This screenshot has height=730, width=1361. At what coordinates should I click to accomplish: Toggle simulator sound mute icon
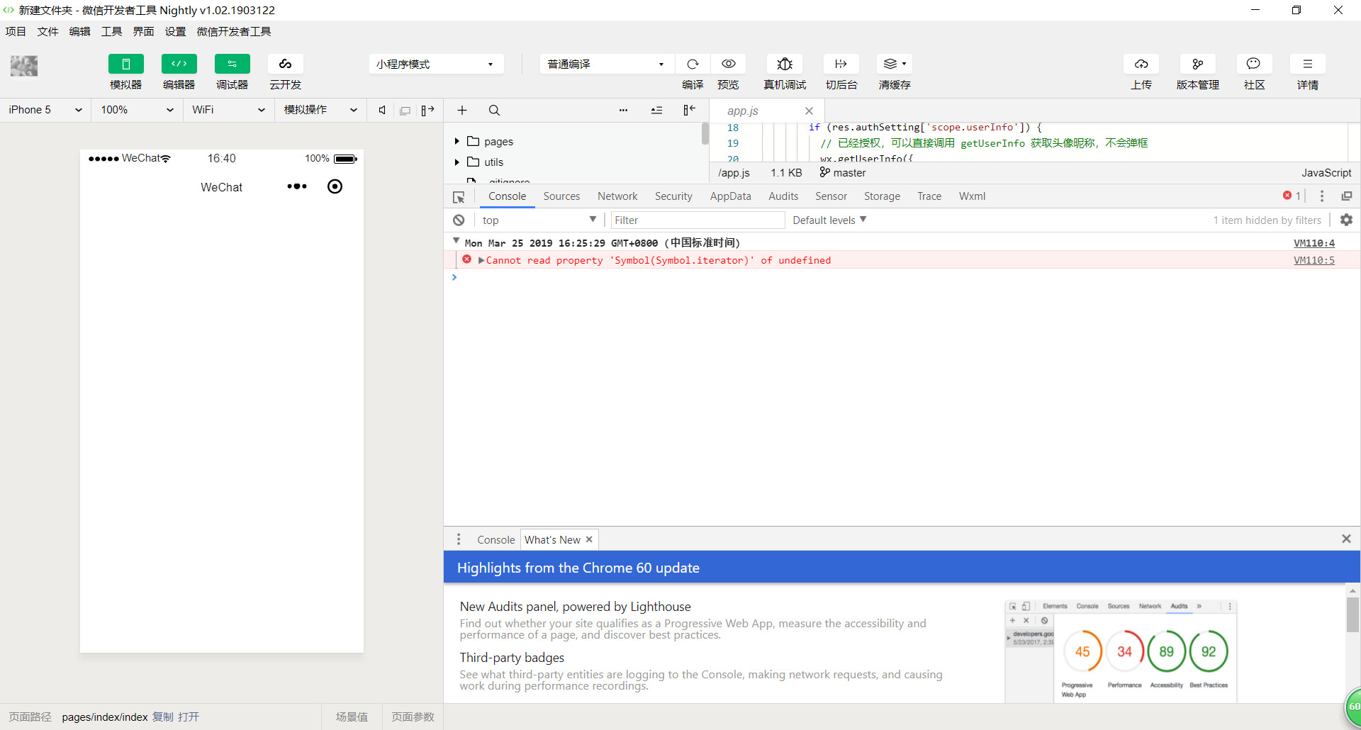(382, 110)
